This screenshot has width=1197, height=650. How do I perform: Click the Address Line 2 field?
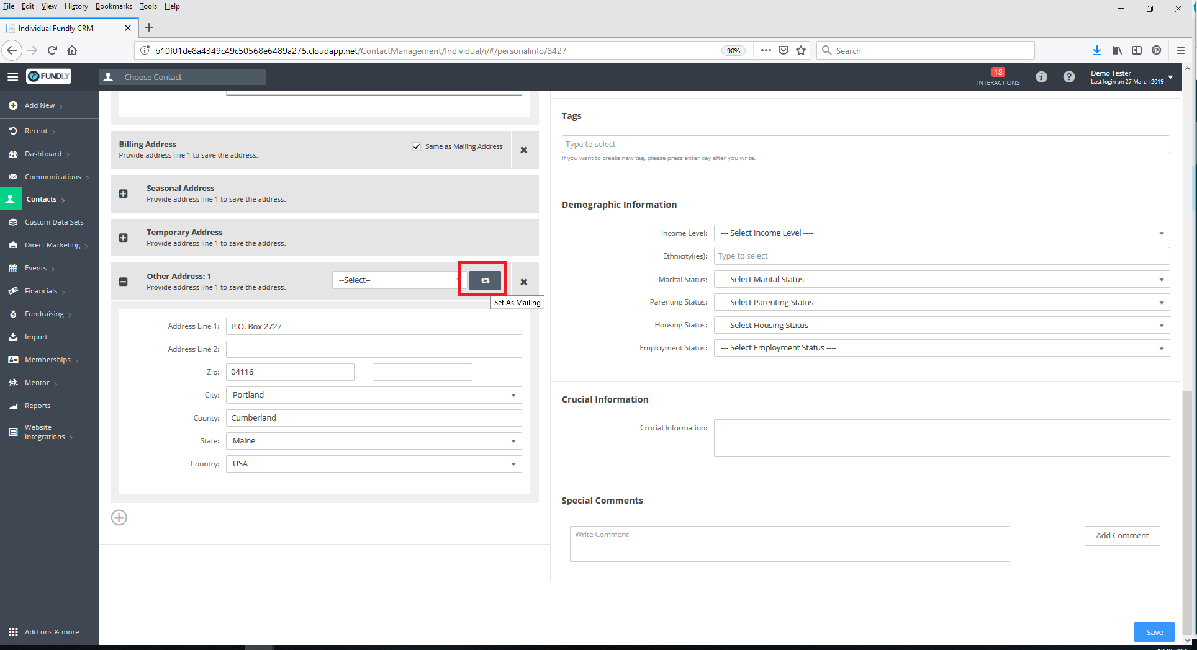[x=374, y=349]
